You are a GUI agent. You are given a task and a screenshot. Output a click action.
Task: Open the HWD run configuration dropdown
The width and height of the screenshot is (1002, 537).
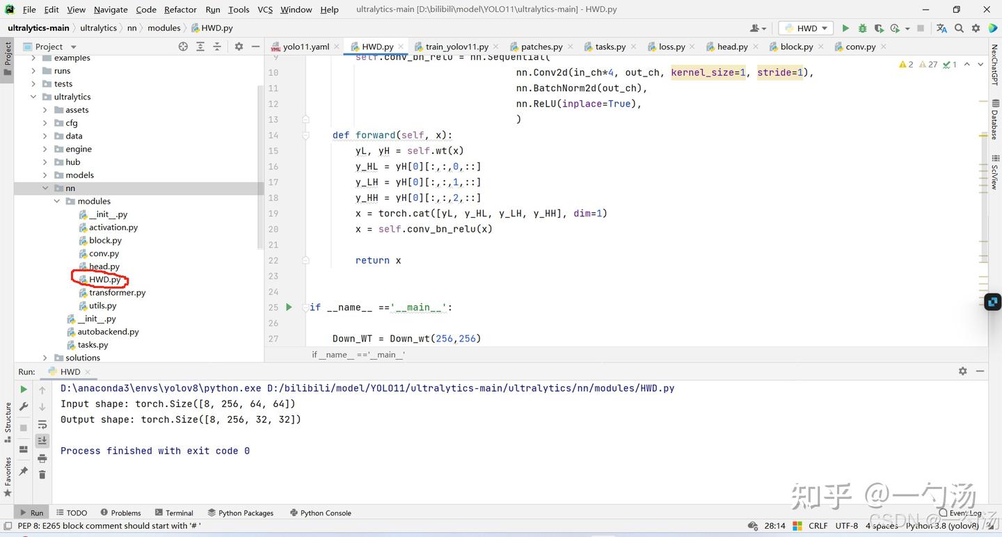coord(806,28)
